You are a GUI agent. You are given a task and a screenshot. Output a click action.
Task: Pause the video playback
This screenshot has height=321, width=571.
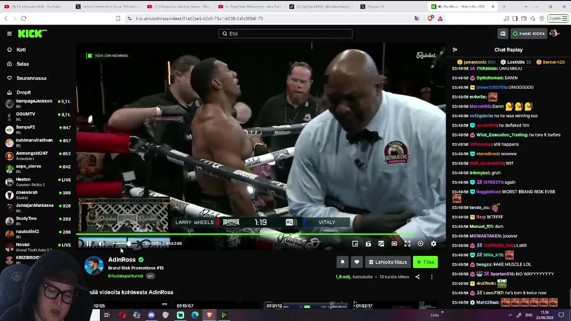coord(88,243)
